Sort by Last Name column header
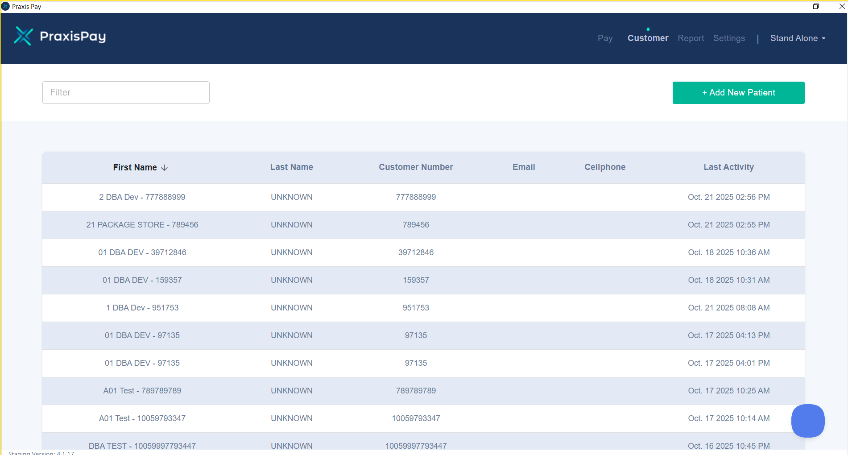The image size is (848, 455). [x=291, y=167]
